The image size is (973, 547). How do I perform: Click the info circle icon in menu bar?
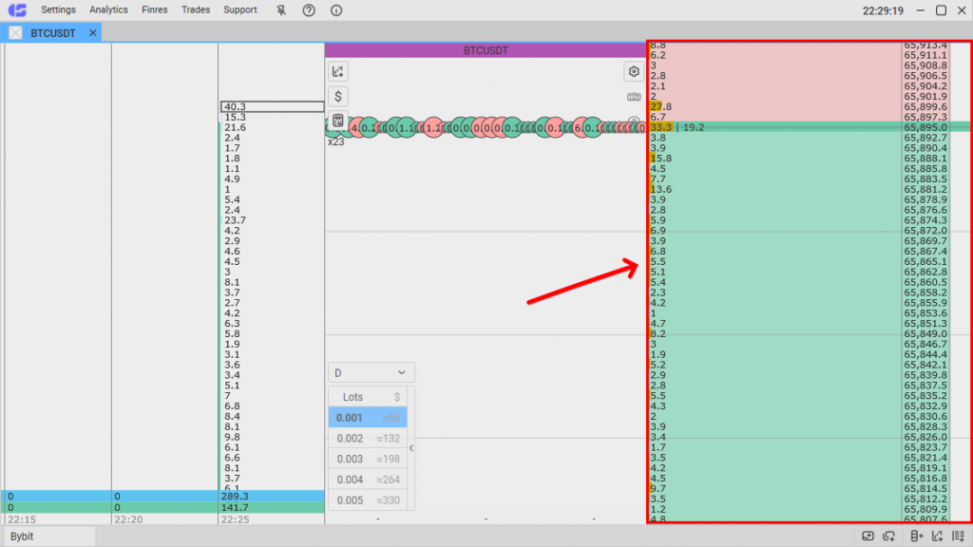click(x=336, y=9)
